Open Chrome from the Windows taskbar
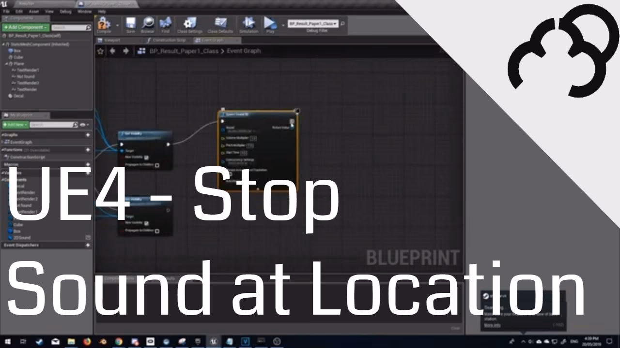This screenshot has width=620, height=348. [x=119, y=342]
